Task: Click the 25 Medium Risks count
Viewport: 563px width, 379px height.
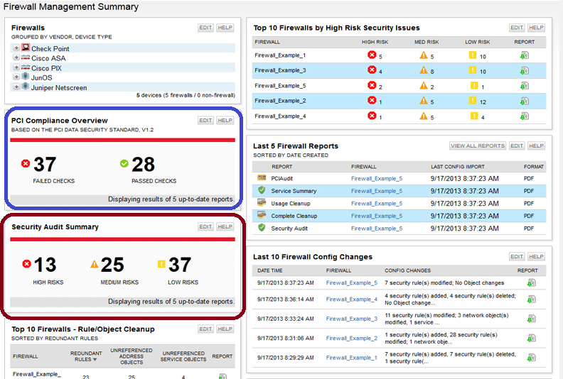Action: (112, 265)
